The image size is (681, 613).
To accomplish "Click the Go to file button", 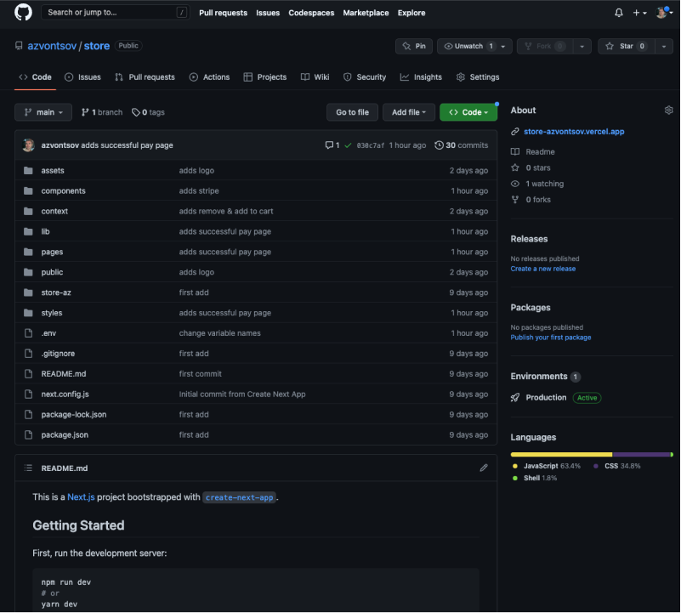I will pyautogui.click(x=352, y=112).
